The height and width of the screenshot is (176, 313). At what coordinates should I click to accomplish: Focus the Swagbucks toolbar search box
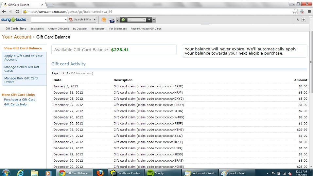click(48, 20)
